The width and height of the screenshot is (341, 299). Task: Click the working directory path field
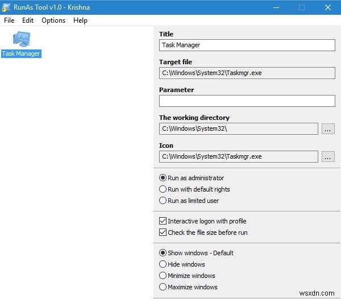point(238,128)
